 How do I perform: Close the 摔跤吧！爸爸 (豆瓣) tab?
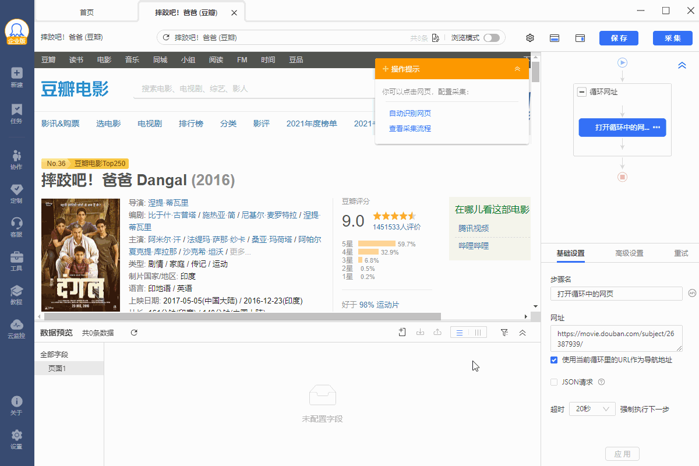pyautogui.click(x=234, y=13)
